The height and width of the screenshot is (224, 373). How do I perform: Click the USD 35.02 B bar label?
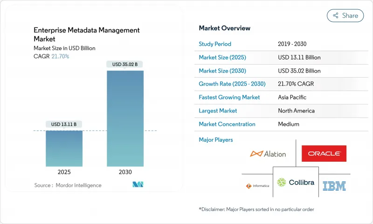(x=125, y=64)
